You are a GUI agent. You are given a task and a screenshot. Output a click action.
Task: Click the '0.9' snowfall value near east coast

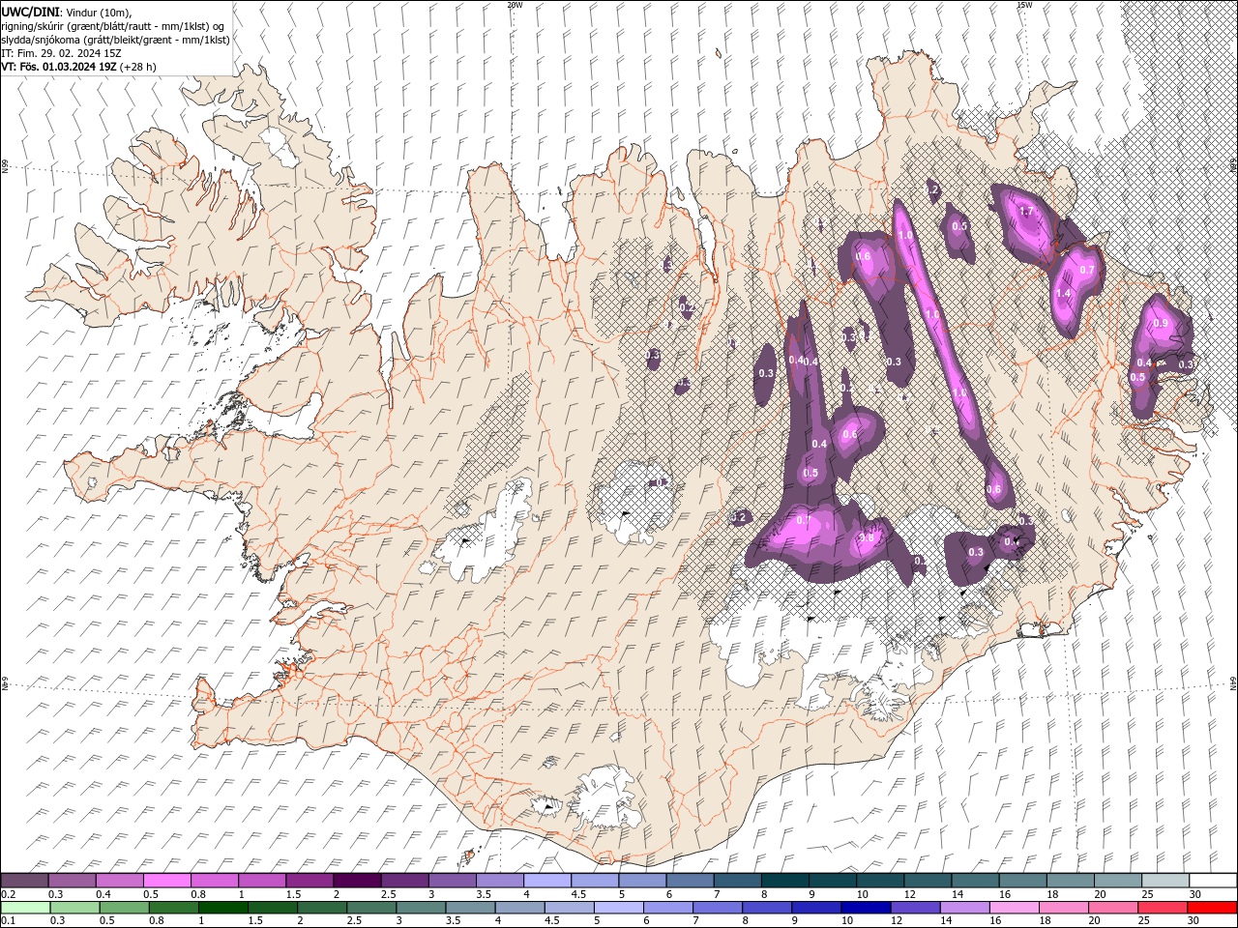coord(1161,323)
